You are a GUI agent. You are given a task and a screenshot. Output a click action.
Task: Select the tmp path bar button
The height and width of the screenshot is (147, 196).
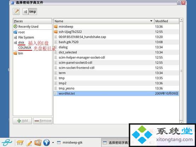coord(33,12)
